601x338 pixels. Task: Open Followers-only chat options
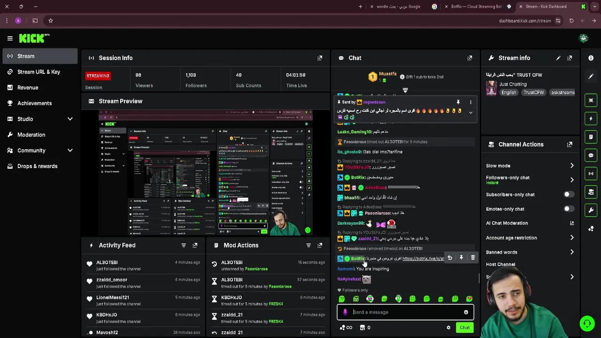[530, 180]
